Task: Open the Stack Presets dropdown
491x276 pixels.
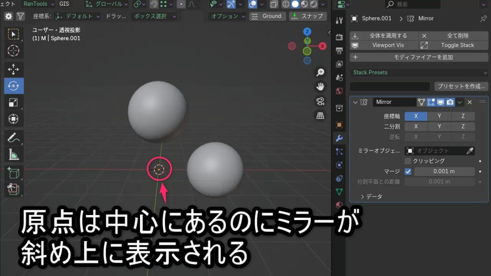Action: [419, 72]
